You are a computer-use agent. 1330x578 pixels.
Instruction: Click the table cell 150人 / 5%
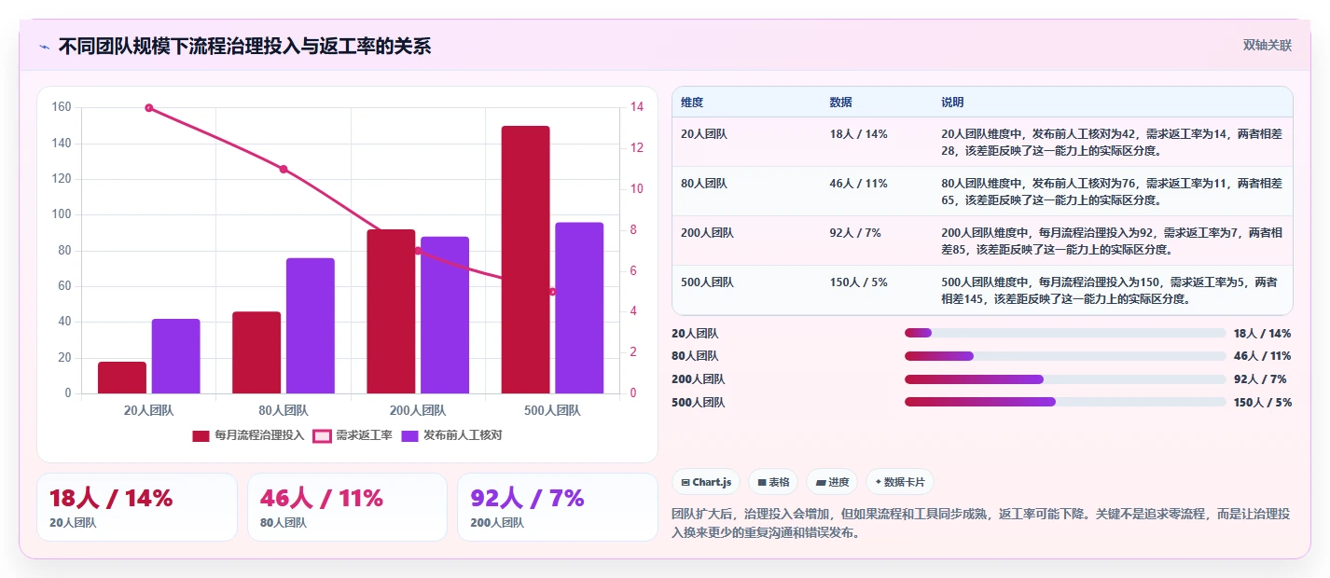[x=858, y=282]
